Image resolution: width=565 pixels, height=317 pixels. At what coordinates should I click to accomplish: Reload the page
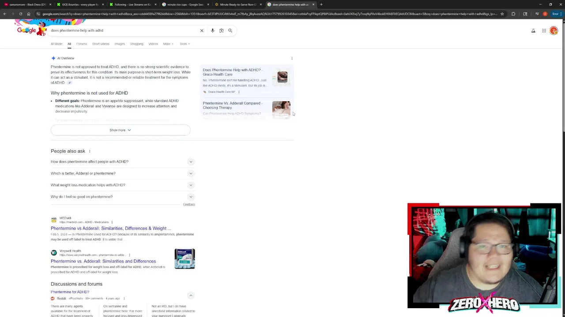[21, 14]
